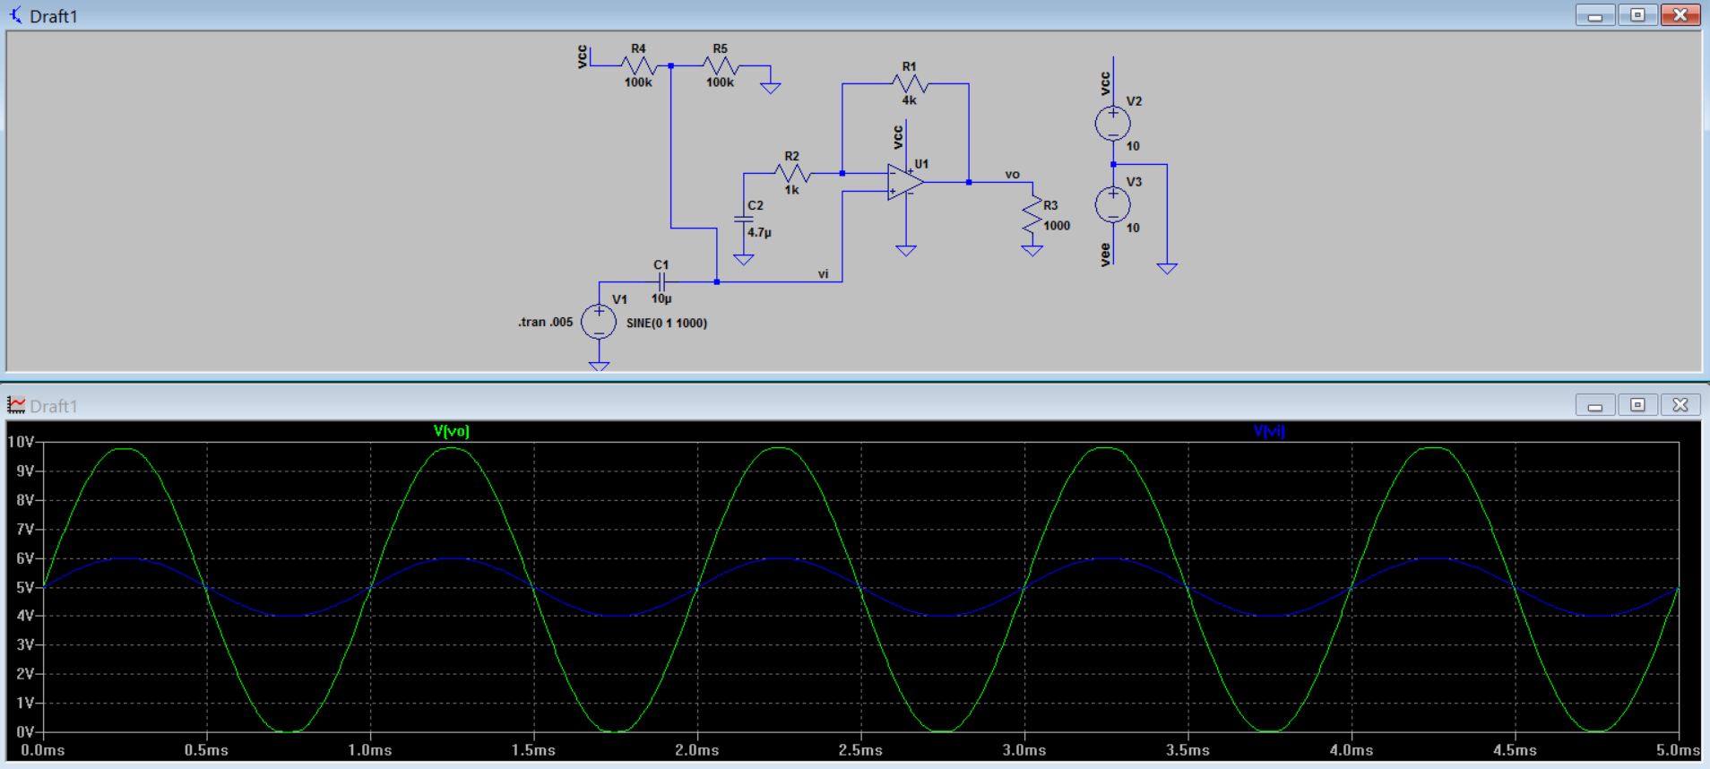1710x769 pixels.
Task: Click the U1 op-amp symbol
Action: coord(905,182)
